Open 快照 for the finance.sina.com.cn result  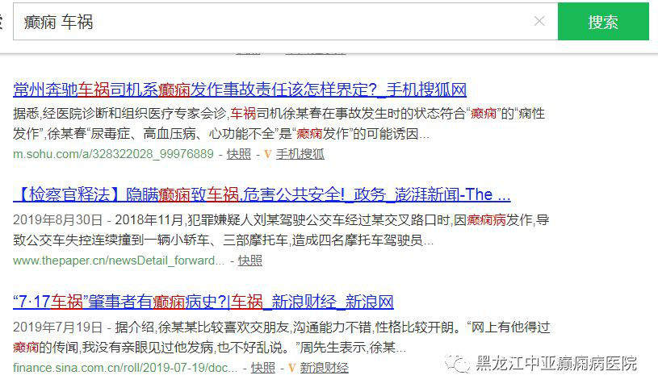(262, 368)
